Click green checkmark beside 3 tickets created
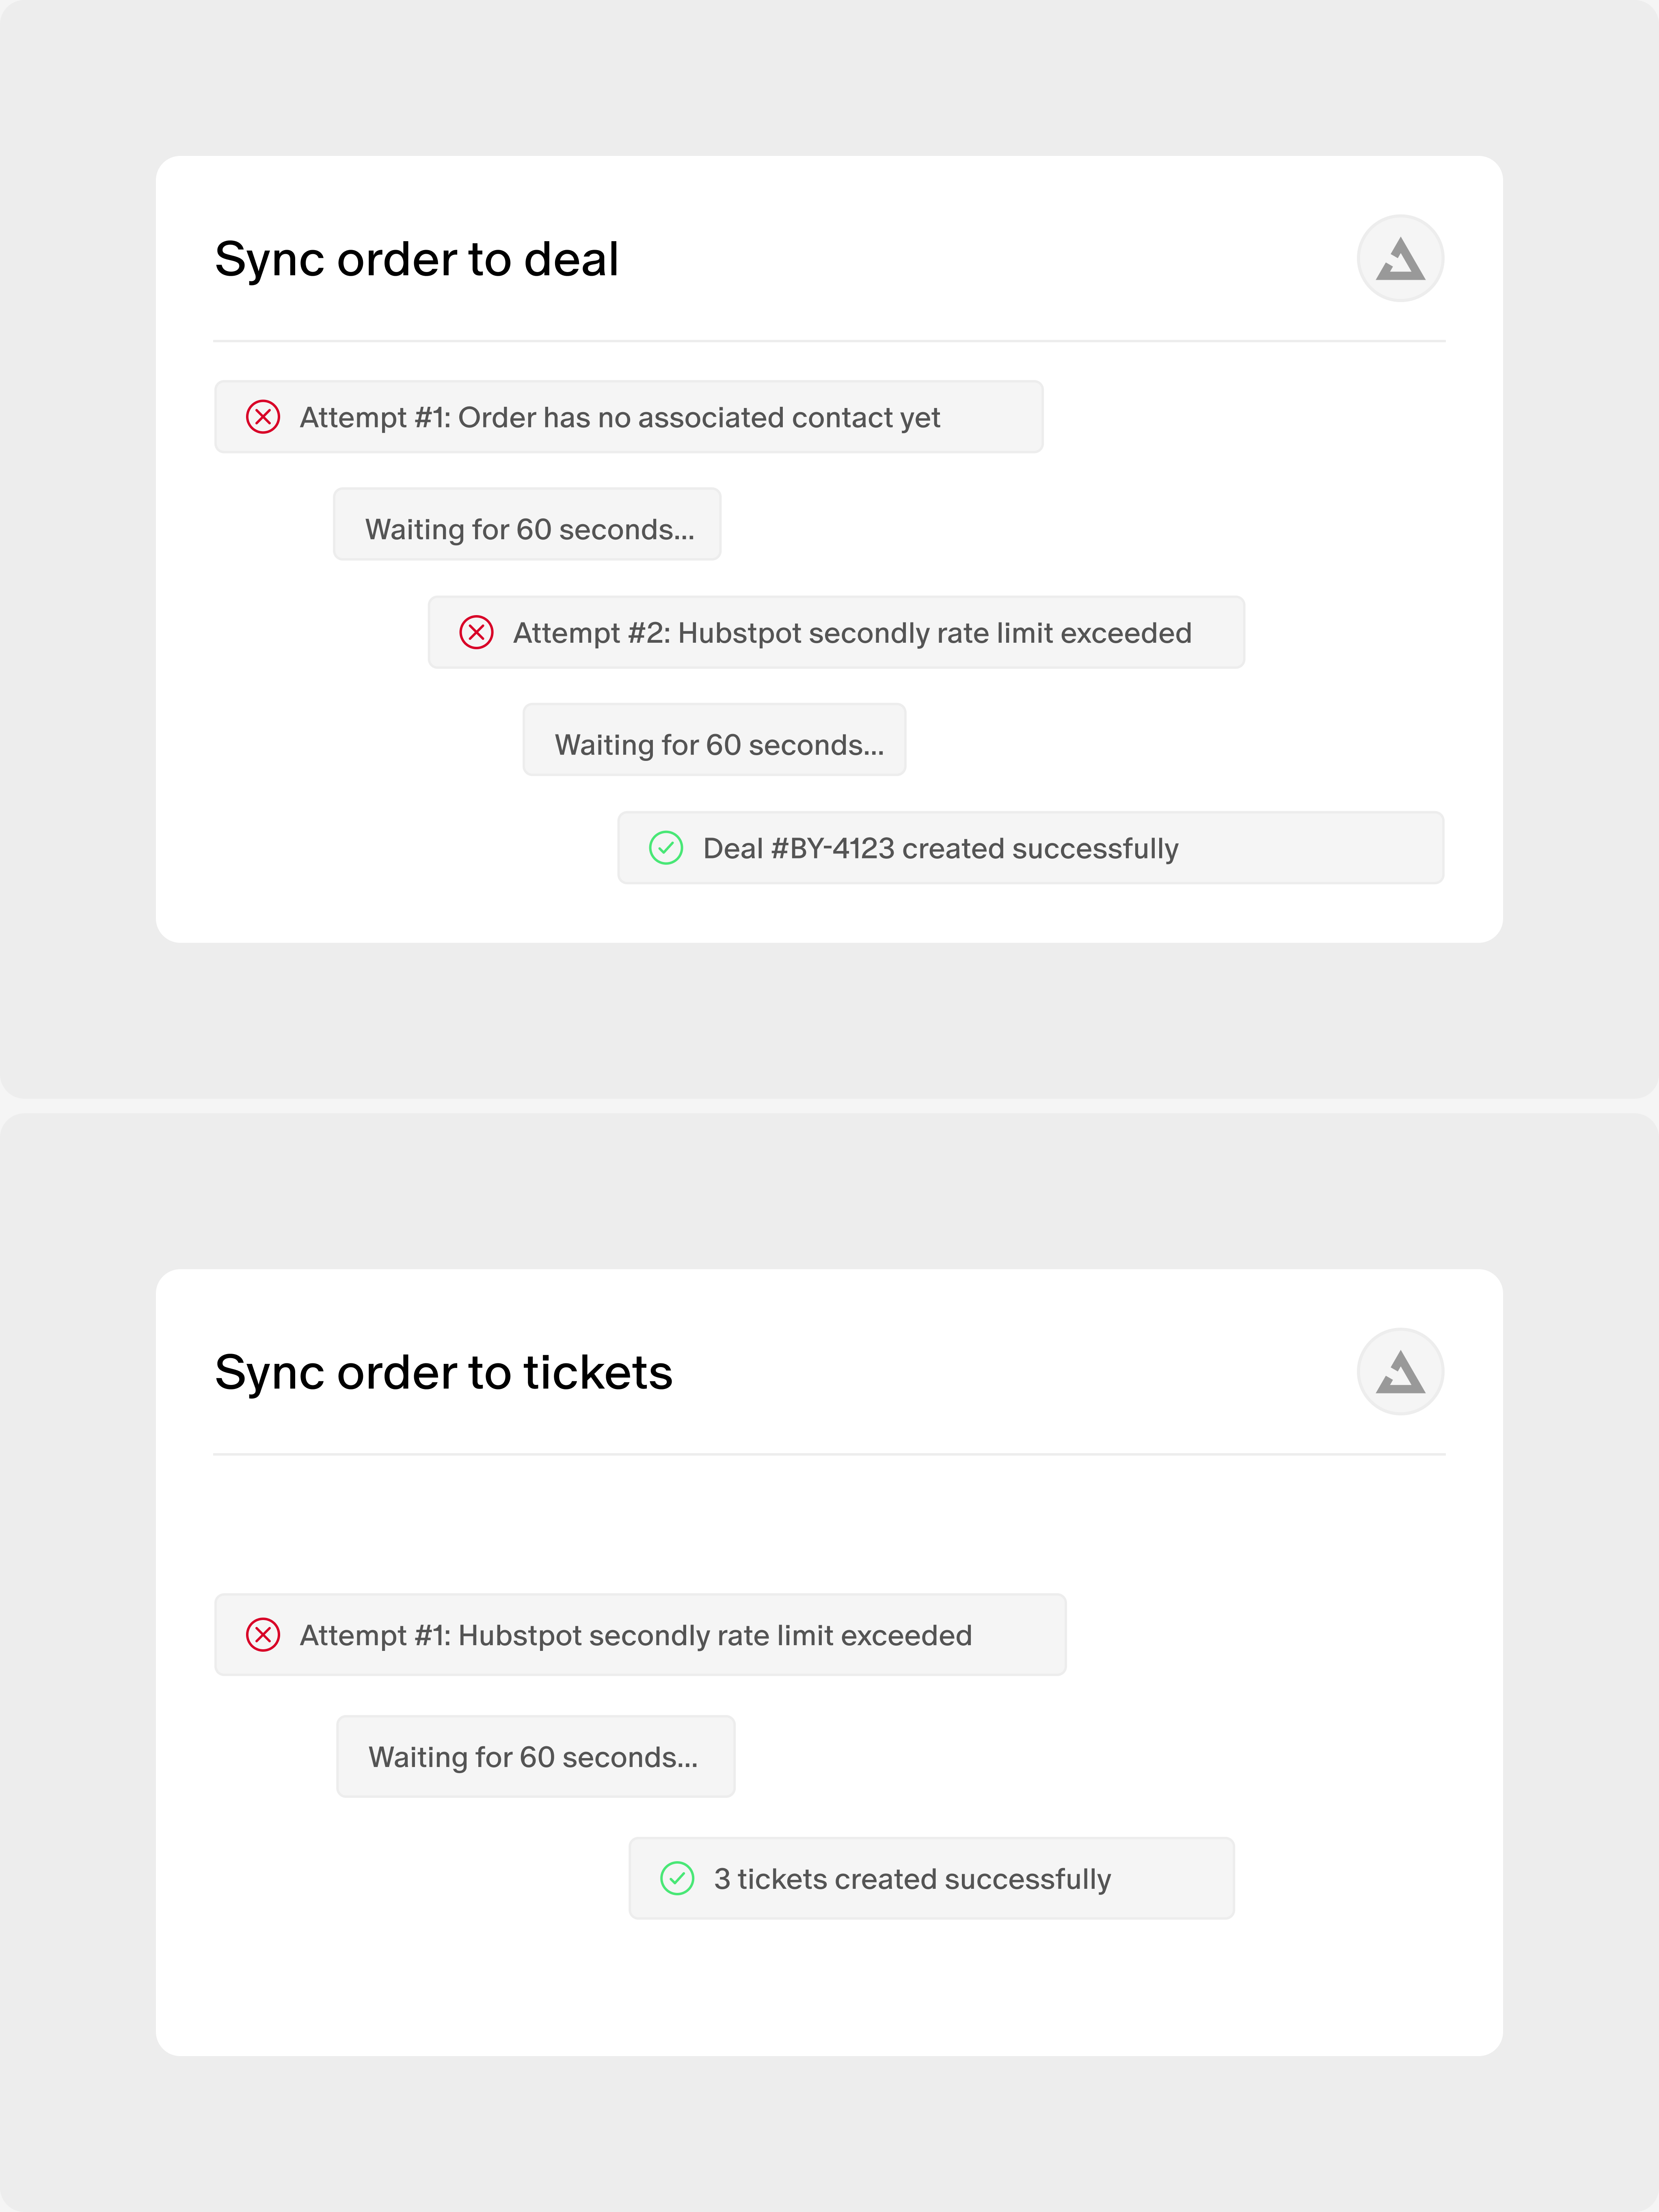This screenshot has width=1659, height=2212. click(677, 1878)
